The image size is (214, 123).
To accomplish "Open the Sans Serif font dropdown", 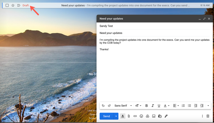I will (x=123, y=106).
